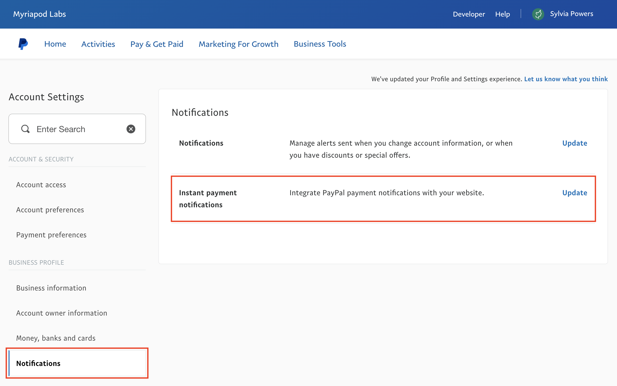Open Business Tools menu
Screen dimensions: 617x386
(x=320, y=44)
